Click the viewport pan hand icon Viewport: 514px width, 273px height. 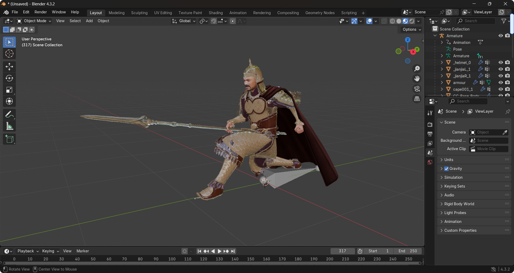pyautogui.click(x=417, y=79)
